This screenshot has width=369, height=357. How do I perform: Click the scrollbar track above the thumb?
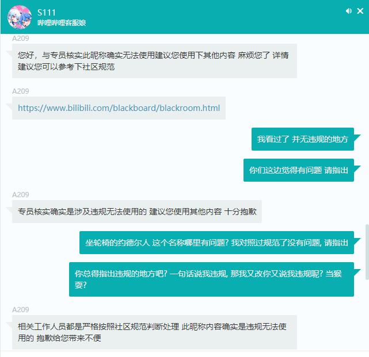click(367, 129)
